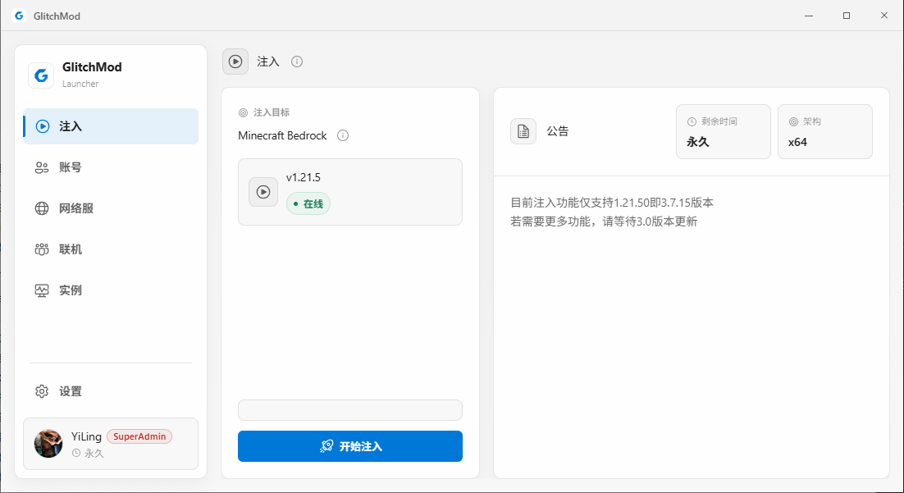The image size is (904, 493).
Task: Click the empty progress bar above 开始注入
Action: 350,410
